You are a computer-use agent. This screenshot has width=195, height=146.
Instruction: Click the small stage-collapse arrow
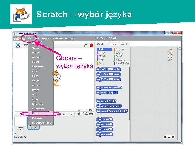[x=95, y=110]
